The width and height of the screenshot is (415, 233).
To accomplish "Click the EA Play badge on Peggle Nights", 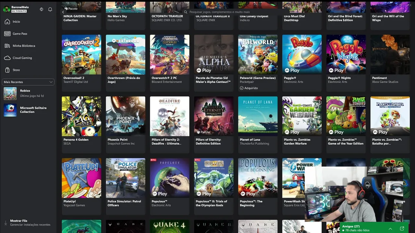I will [x=336, y=70].
